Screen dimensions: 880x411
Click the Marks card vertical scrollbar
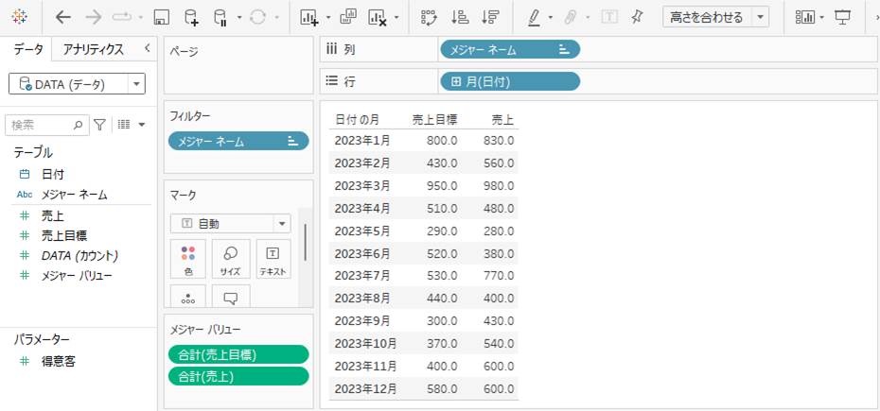point(305,242)
